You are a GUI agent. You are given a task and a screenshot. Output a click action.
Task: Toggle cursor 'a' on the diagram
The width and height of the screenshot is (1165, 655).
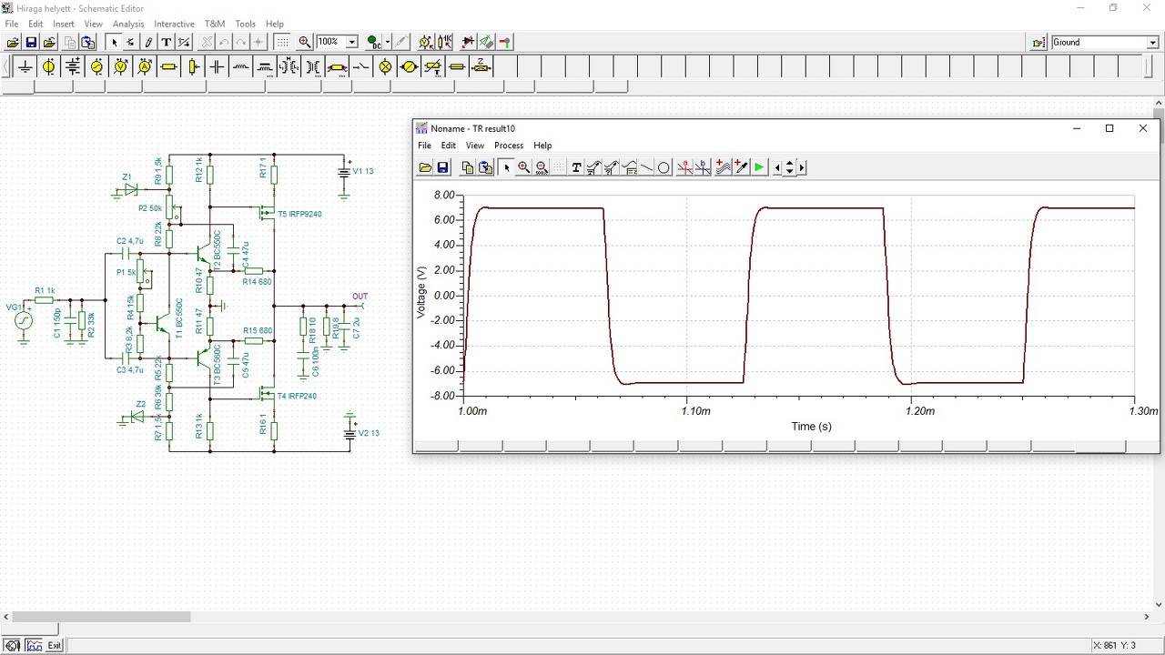pyautogui.click(x=684, y=167)
